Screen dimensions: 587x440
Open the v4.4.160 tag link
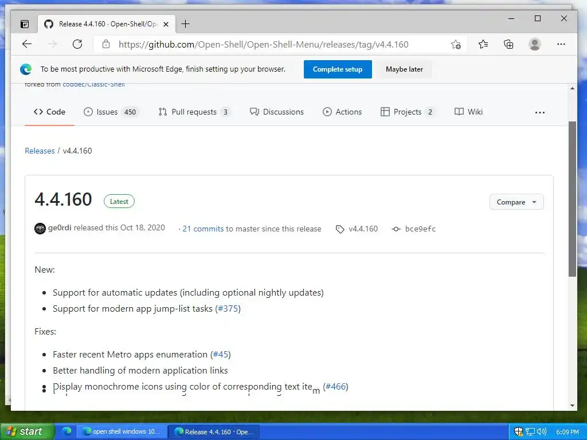tap(363, 229)
